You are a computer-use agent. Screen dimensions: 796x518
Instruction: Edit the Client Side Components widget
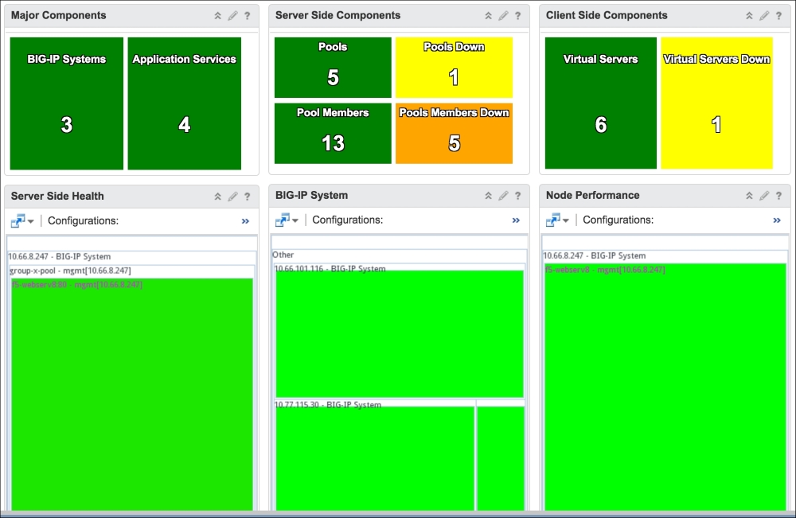[x=764, y=16]
